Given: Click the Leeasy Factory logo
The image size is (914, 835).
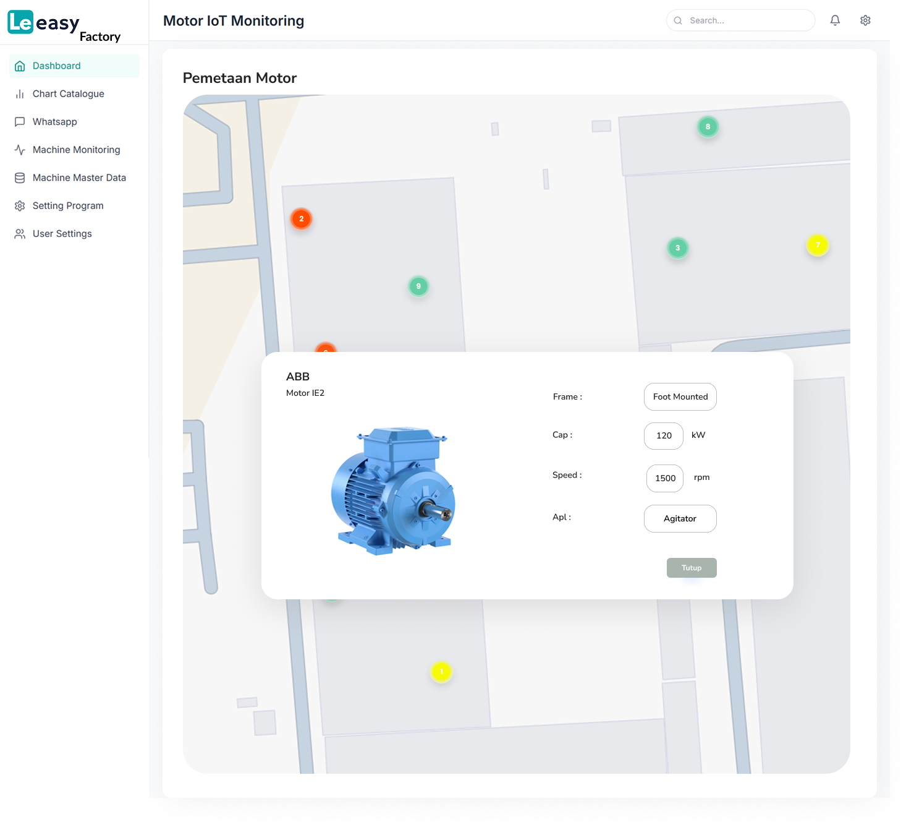Looking at the screenshot, I should pyautogui.click(x=64, y=25).
